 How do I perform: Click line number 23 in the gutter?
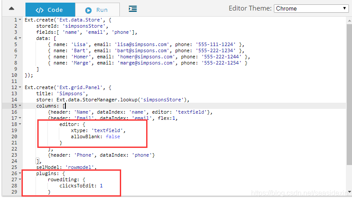click(14, 155)
